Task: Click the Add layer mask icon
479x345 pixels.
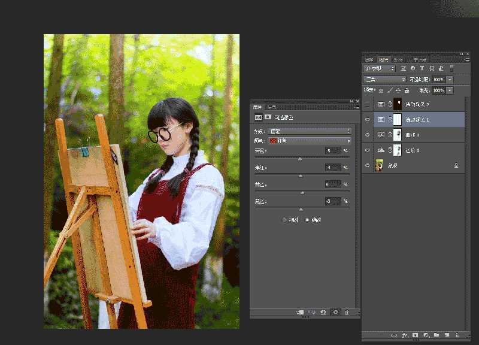Action: [414, 335]
